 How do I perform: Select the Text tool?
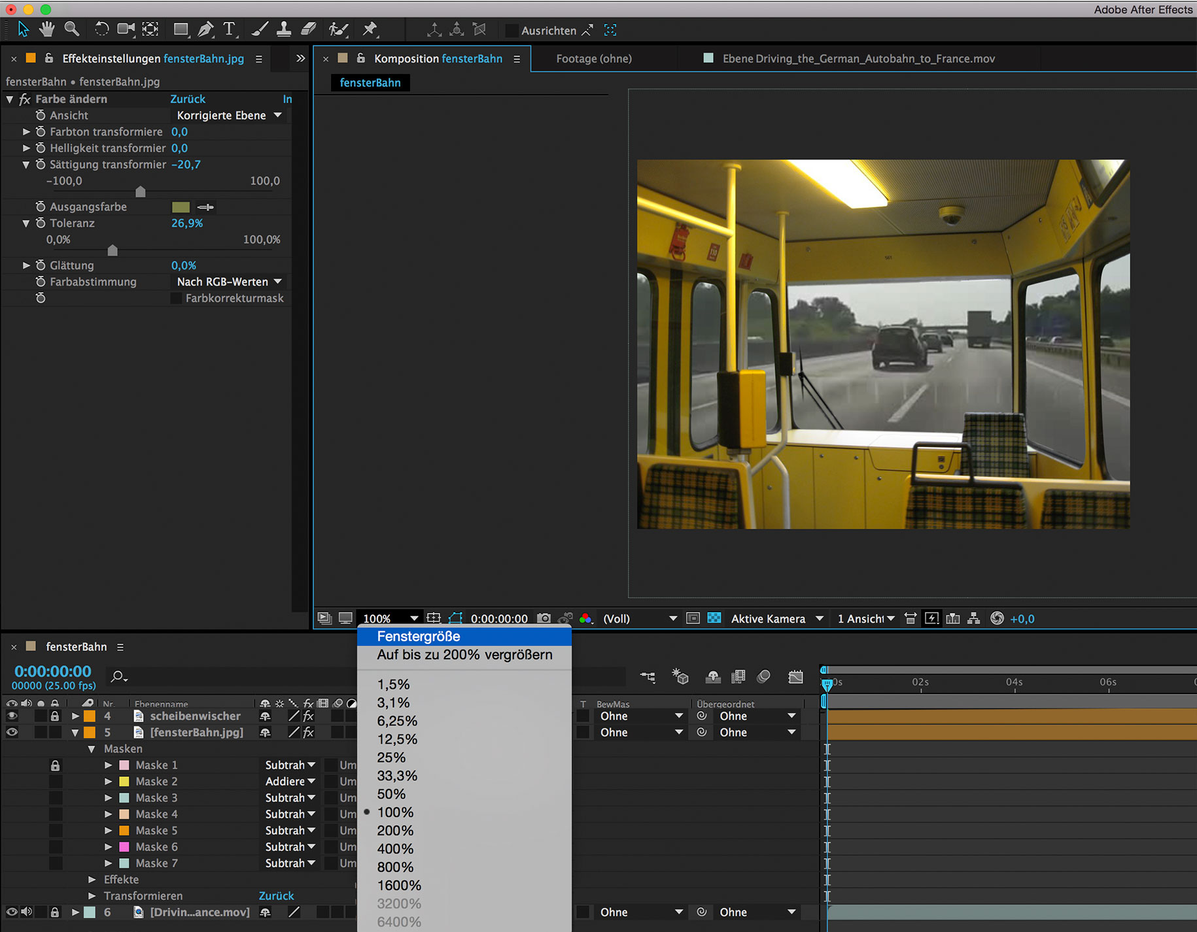click(229, 29)
